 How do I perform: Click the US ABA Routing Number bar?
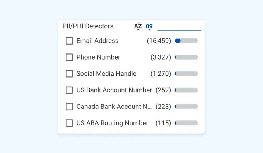click(x=186, y=123)
